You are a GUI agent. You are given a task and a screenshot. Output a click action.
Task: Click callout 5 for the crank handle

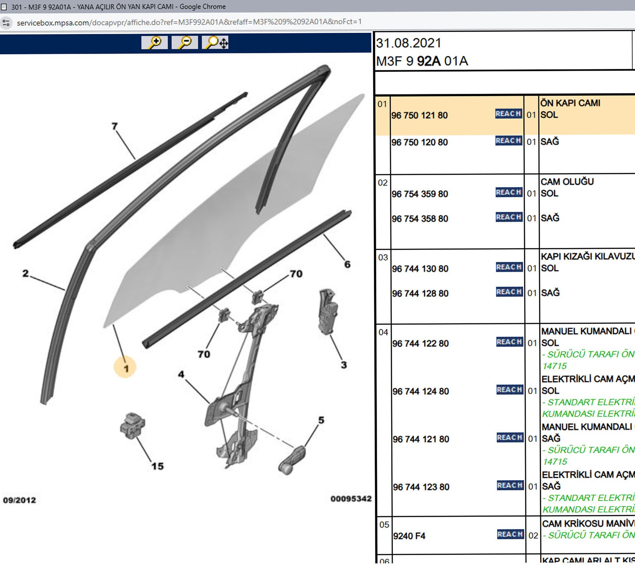321,420
